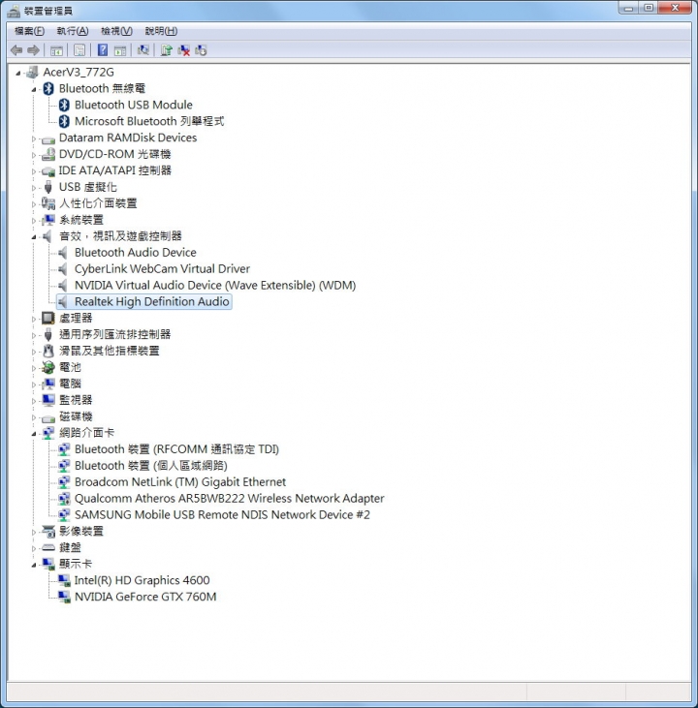Scan for hardware changes toolbar icon
This screenshot has height=708, width=698.
click(x=143, y=50)
